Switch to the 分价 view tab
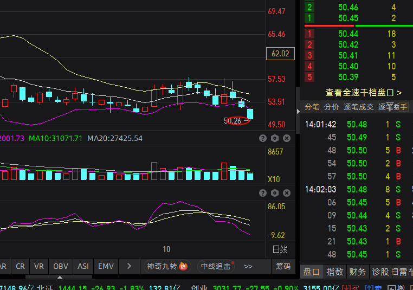This screenshot has height=290, width=413. tap(331, 107)
